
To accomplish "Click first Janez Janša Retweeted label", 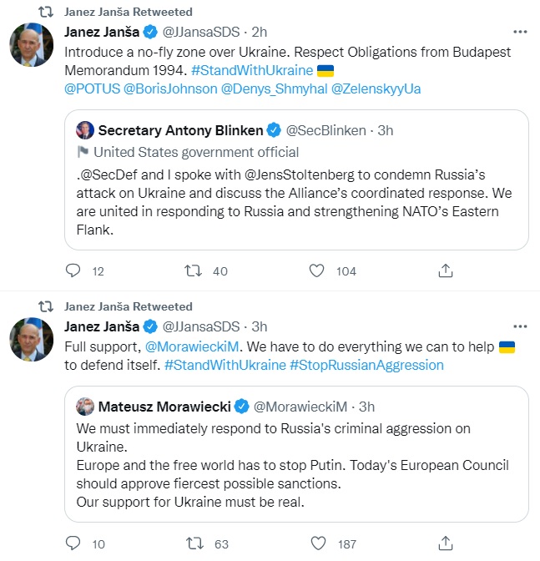I will (x=128, y=13).
